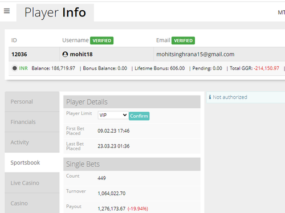Screen dimensions: 285x213
Task: Confirm the player limit change
Action: [x=139, y=116]
